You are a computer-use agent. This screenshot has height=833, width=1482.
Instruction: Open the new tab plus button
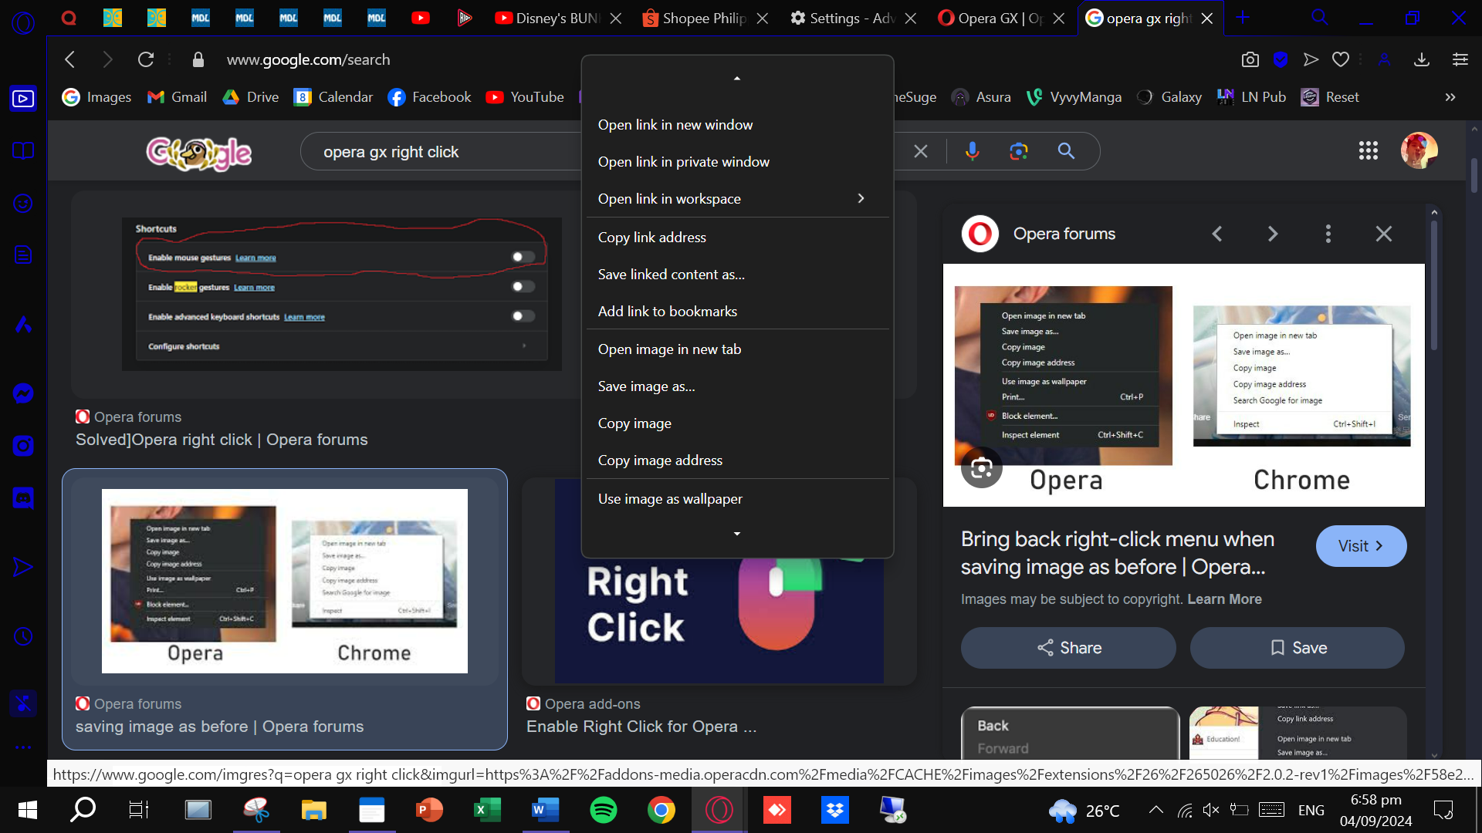click(x=1243, y=18)
